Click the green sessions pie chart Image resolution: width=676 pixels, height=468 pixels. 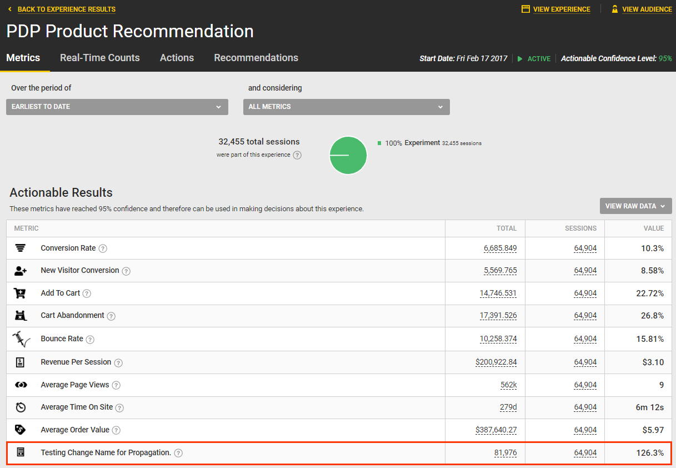(x=348, y=155)
